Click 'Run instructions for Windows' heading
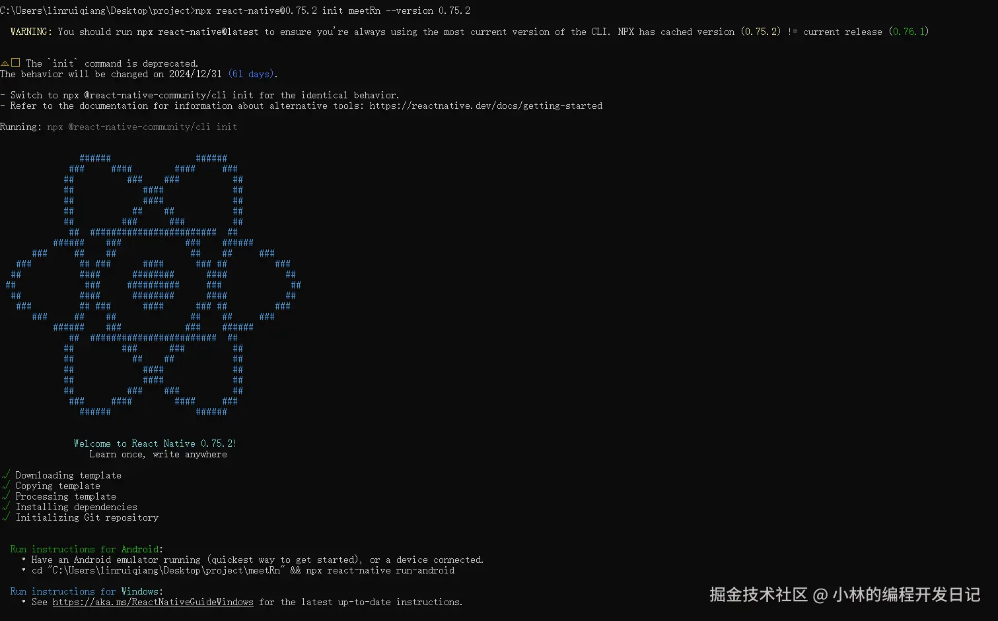 (87, 591)
